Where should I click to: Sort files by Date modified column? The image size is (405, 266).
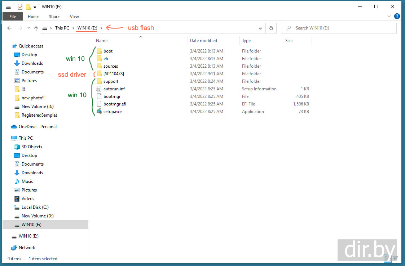(203, 41)
